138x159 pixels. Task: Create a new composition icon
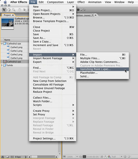[x=12, y=157]
